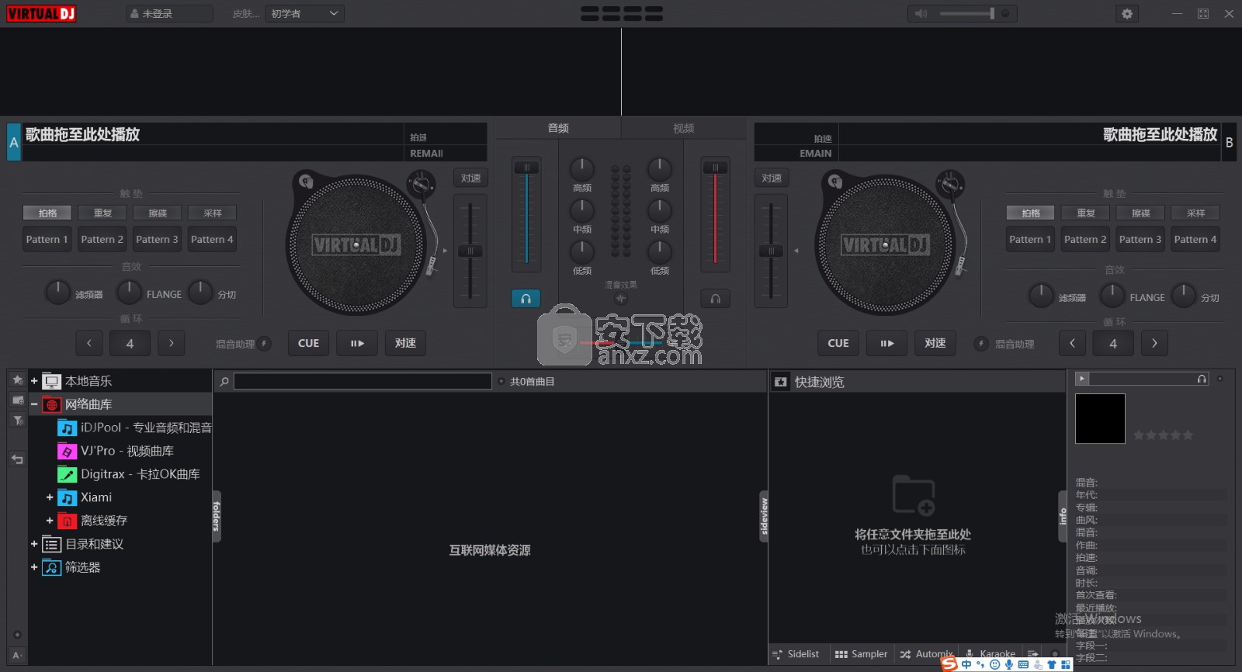Screen dimensions: 1242x672
Task: Open the skin layout dropdown showing 初学者
Action: tap(304, 13)
